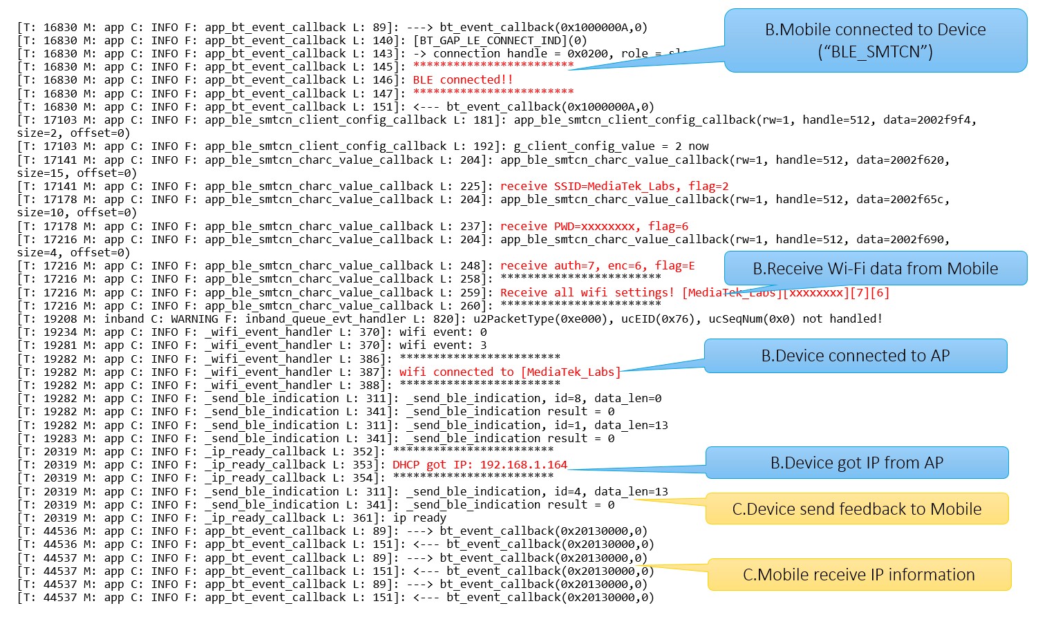Click timestamp "T: 19281"
The height and width of the screenshot is (617, 1038).
[50, 345]
